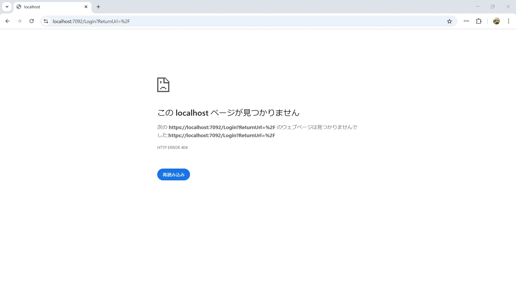
Task: Reload the page with toolbar refresh icon
Action: (x=31, y=21)
